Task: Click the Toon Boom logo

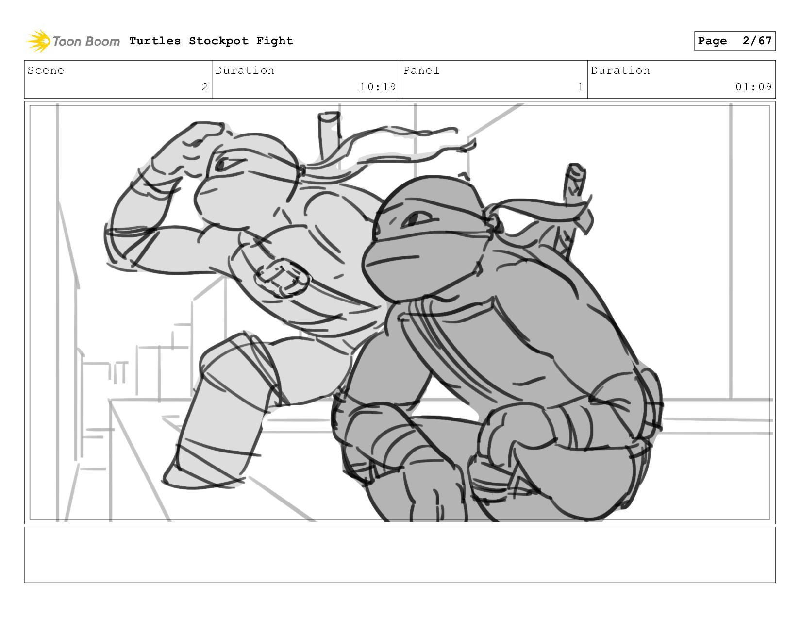Action: coord(73,41)
